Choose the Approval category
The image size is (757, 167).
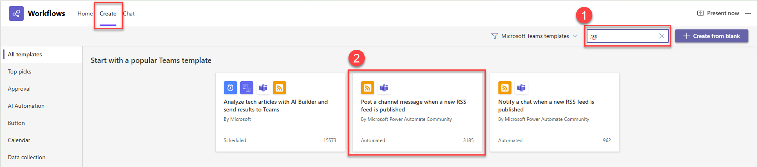coord(19,89)
